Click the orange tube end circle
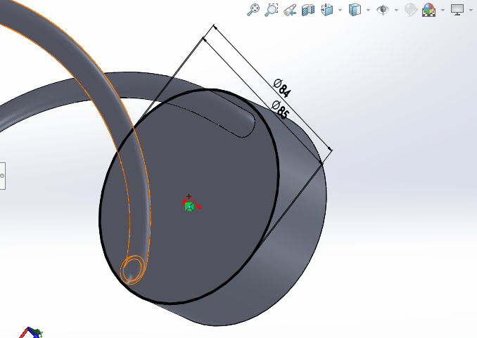477x338 pixels. click(x=132, y=270)
